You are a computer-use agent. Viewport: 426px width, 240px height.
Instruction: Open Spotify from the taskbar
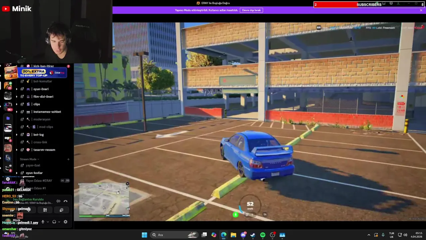[263, 235]
